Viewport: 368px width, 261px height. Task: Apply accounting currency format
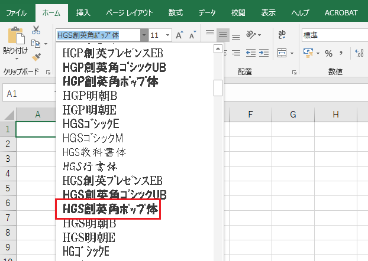pos(308,53)
